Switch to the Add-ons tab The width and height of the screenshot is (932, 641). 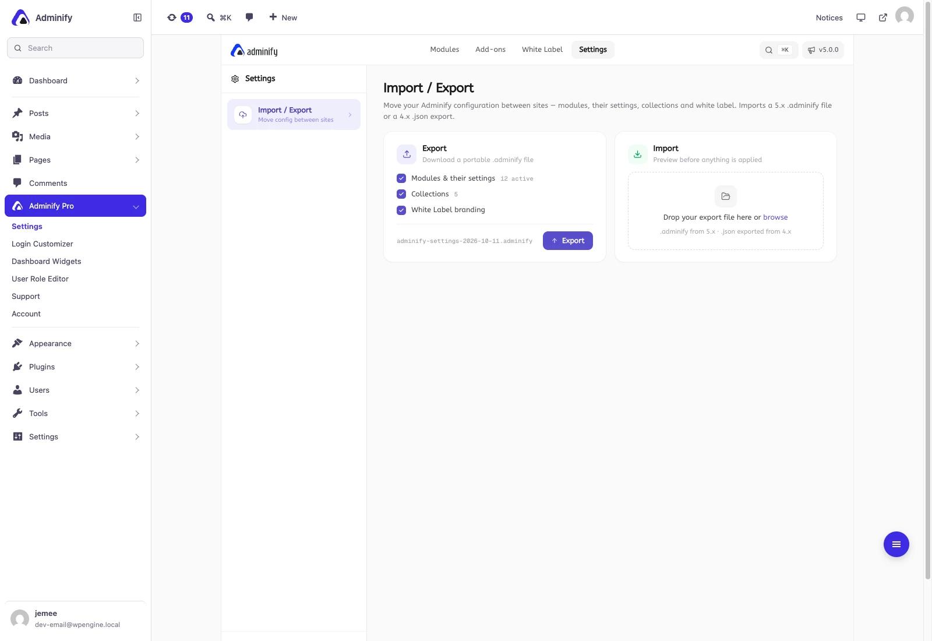[x=490, y=50]
